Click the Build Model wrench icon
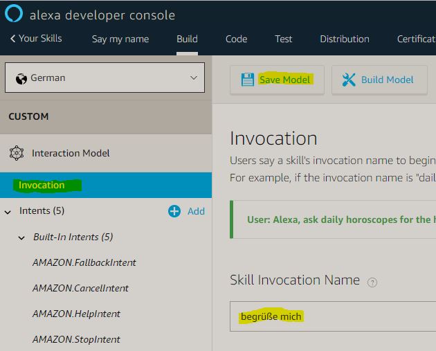 click(349, 80)
